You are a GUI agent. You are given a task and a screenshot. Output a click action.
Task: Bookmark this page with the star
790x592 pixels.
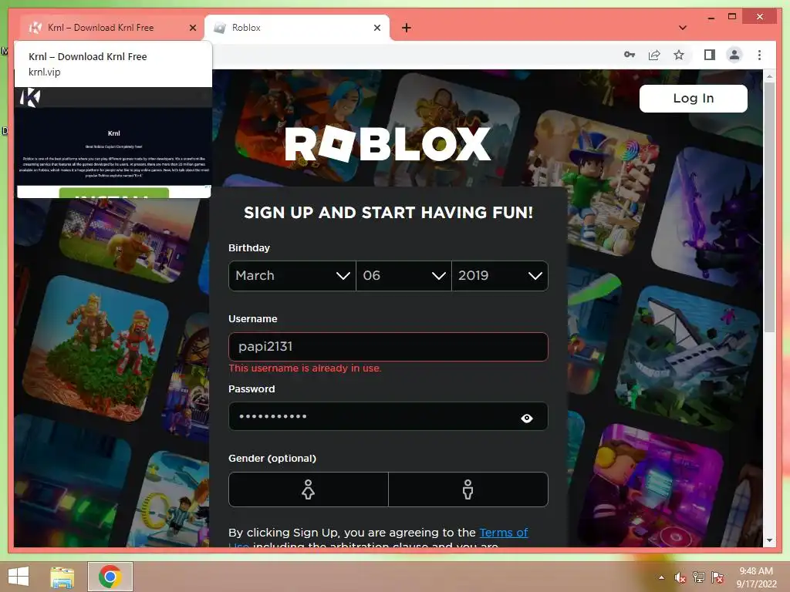pos(679,55)
